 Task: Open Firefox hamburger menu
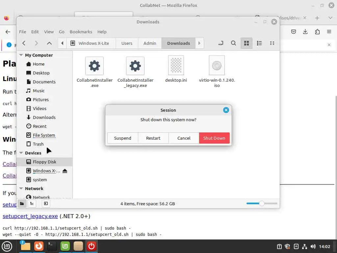tap(329, 32)
